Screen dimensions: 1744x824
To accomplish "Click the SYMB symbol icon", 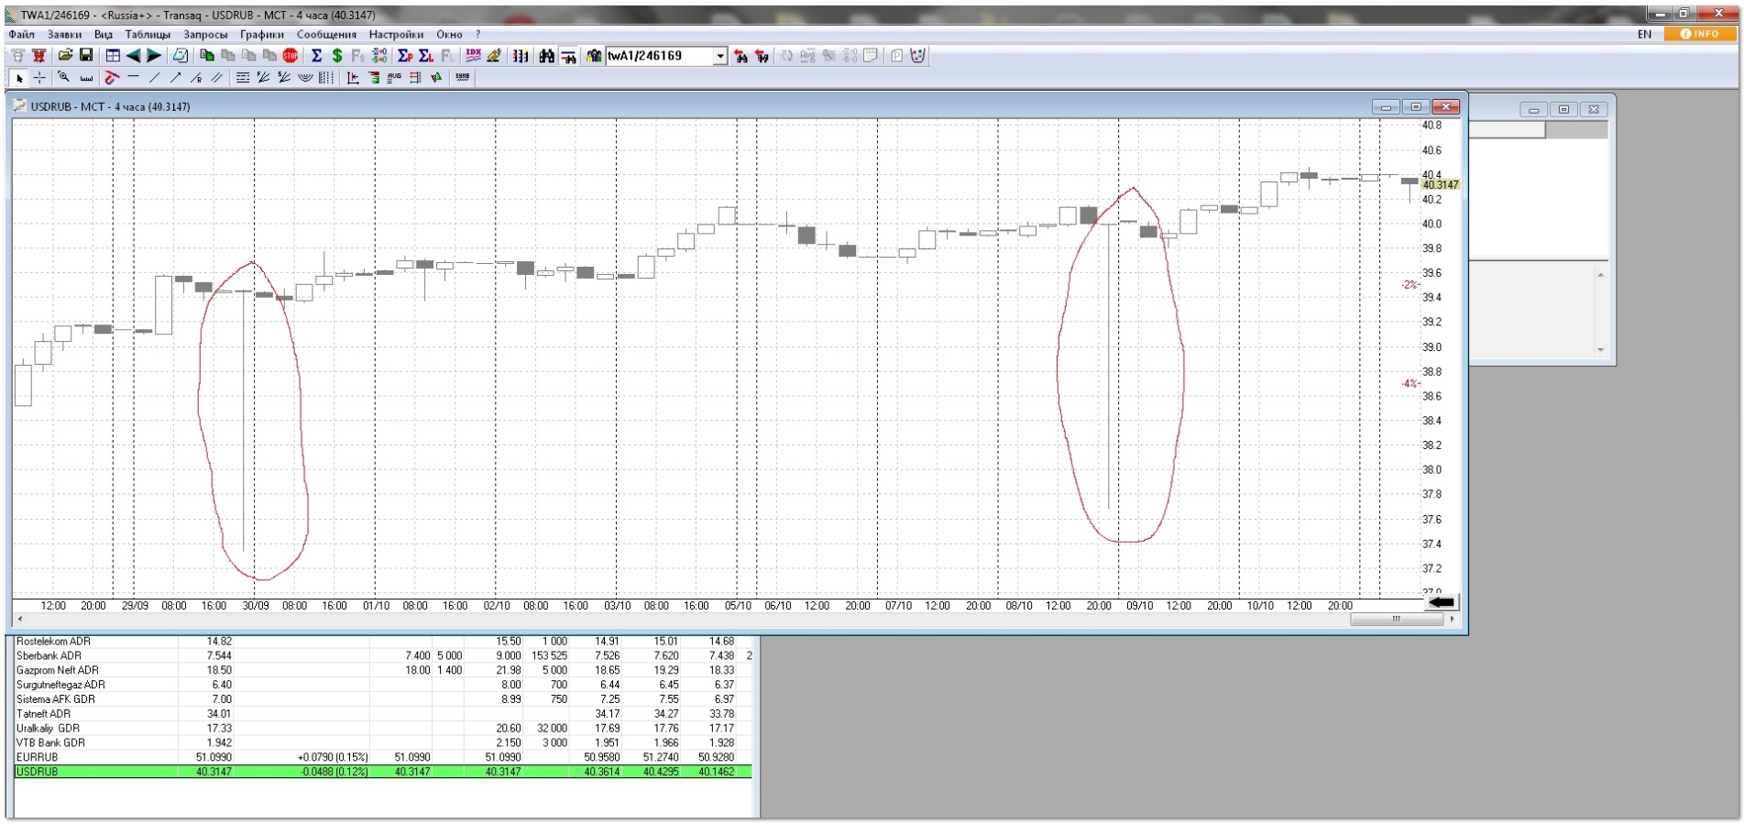I will (463, 77).
